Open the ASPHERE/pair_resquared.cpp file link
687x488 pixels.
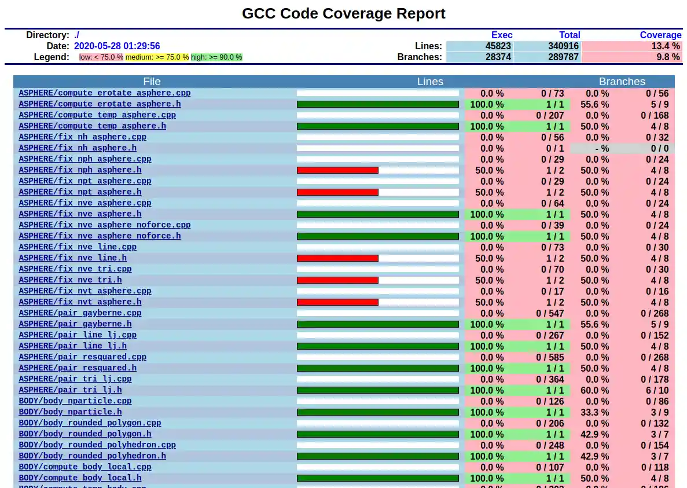point(82,357)
